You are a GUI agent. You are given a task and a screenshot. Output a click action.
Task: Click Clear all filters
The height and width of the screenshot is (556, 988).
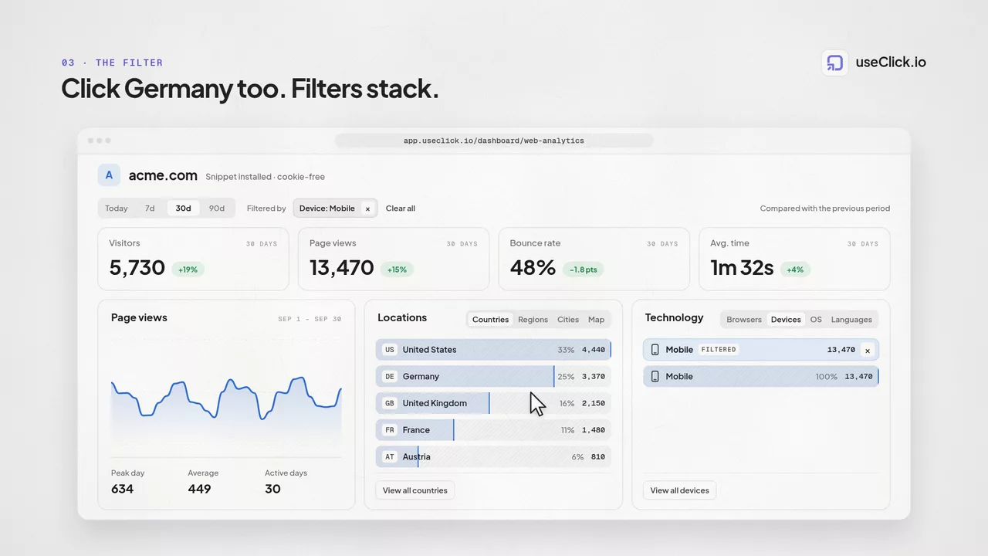point(401,208)
